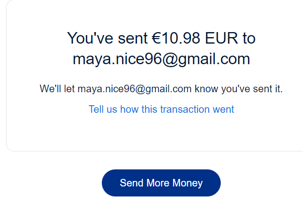Screen dimensions: 303x213
Task: Click blank area below Send More Money button
Action: tap(161, 205)
